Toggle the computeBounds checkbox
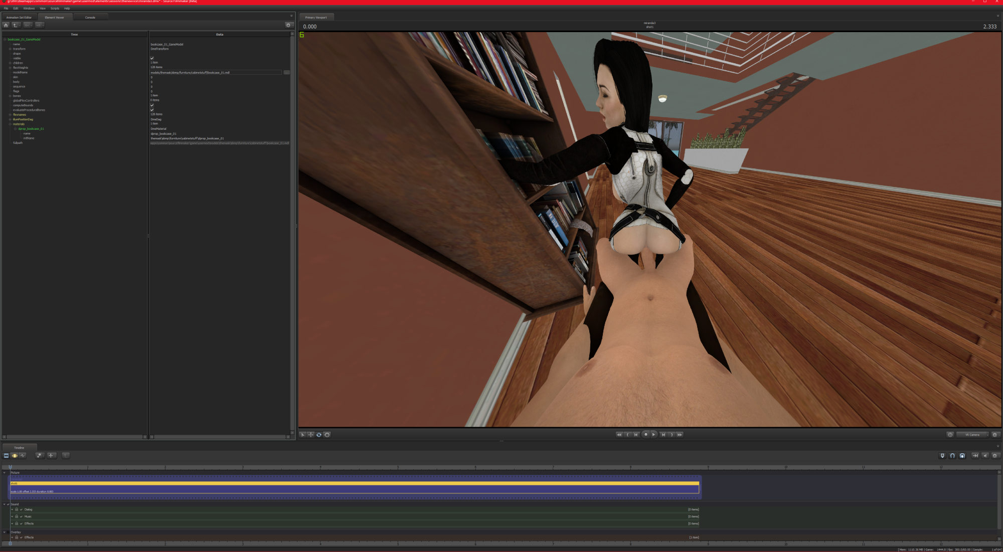The width and height of the screenshot is (1003, 552). (152, 105)
